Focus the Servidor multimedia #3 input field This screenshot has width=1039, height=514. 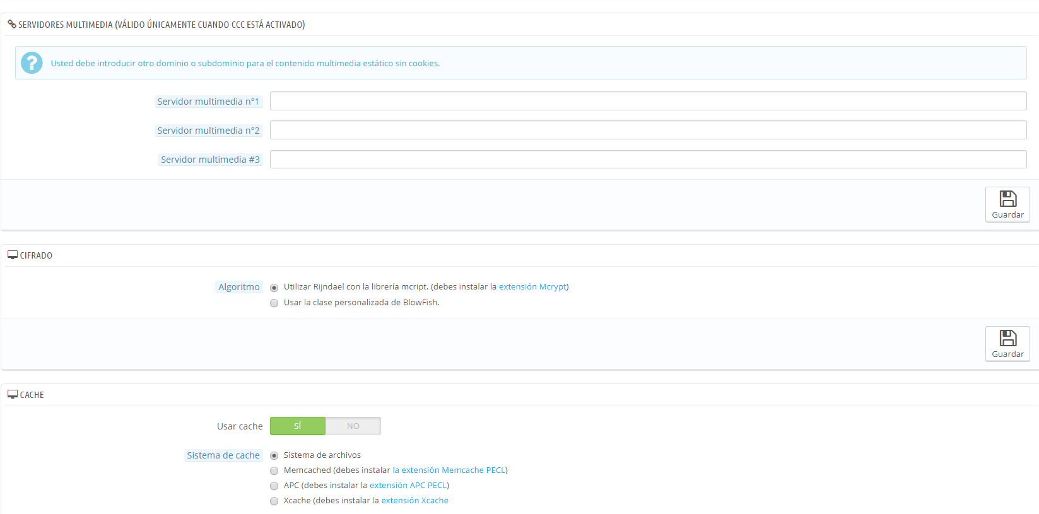648,159
